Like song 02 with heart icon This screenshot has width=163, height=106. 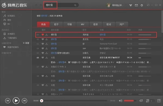click(x=43, y=39)
